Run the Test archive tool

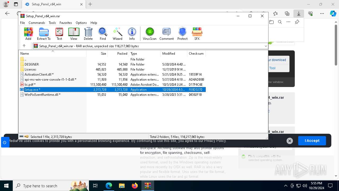pos(59,34)
